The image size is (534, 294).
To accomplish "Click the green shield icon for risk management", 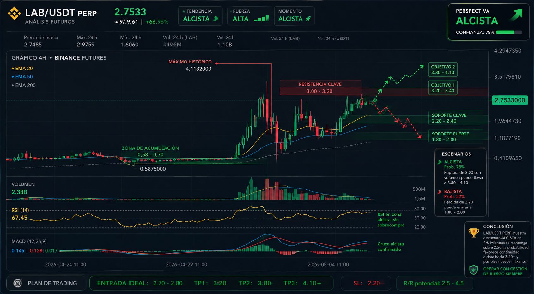I will [473, 270].
